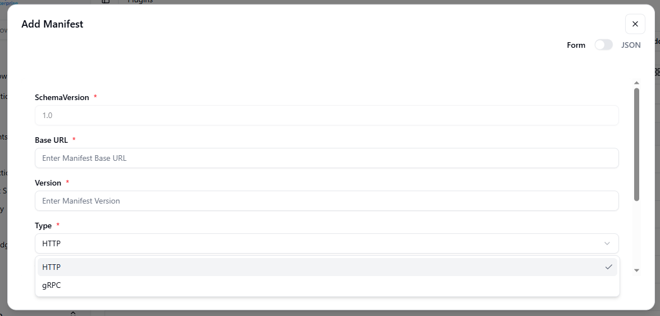This screenshot has height=316, width=660.
Task: Click the Type field label
Action: (43, 225)
